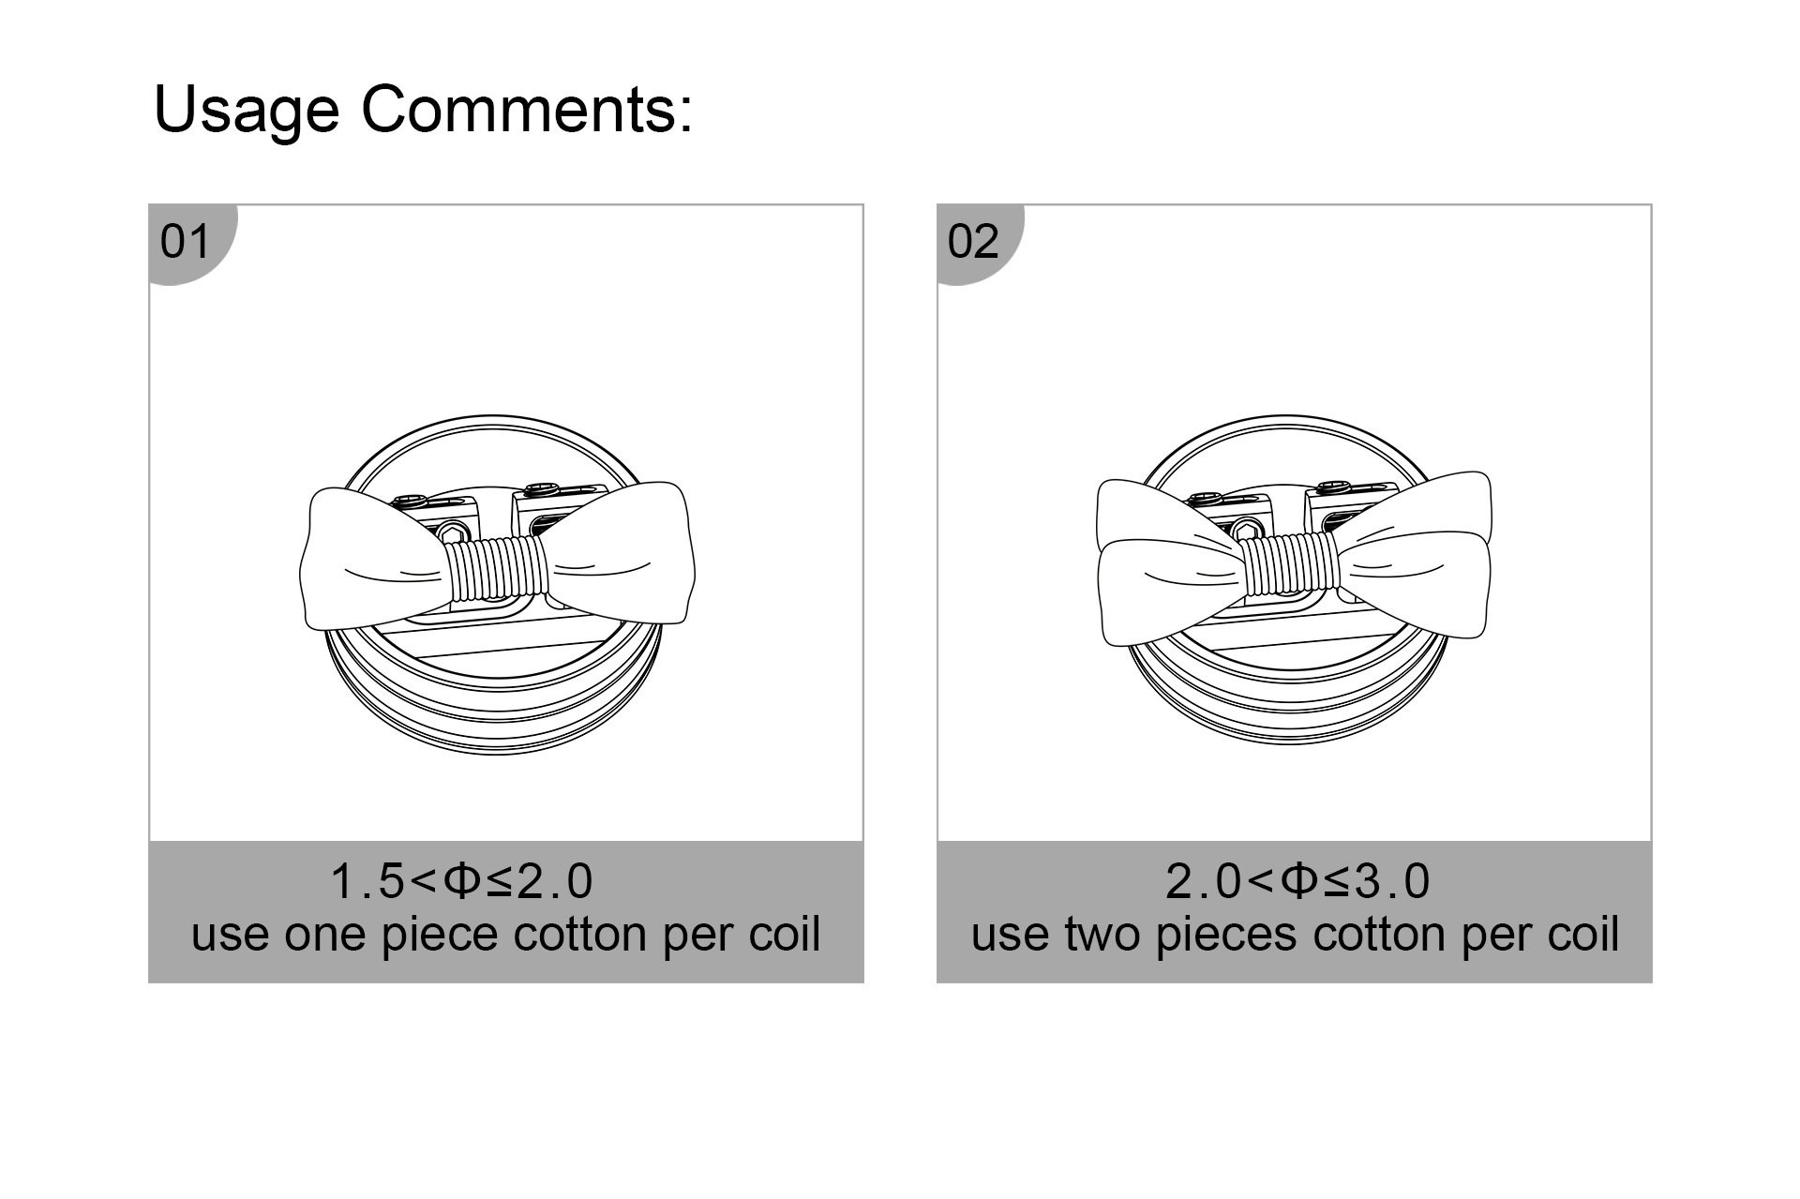Viewport: 1800px width, 1199px height.
Task: Click the hex screw in diagram 02
Action: pos(1247,530)
